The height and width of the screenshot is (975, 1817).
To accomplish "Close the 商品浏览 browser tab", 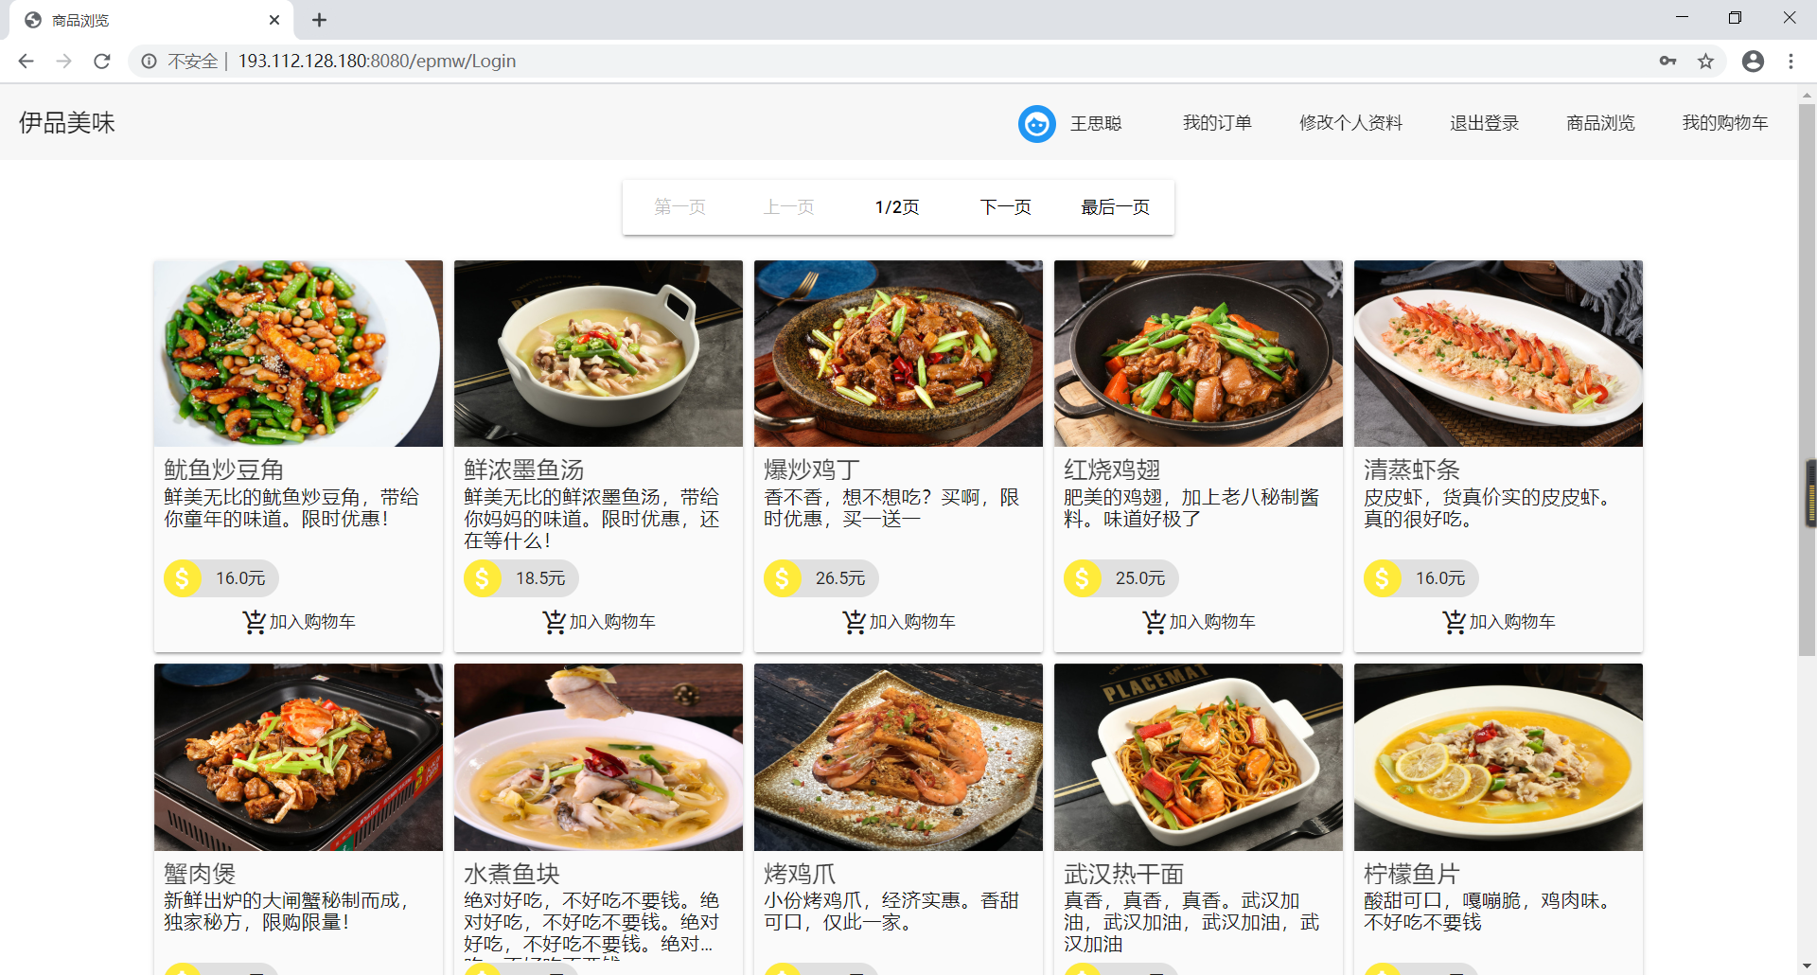I will point(274,20).
